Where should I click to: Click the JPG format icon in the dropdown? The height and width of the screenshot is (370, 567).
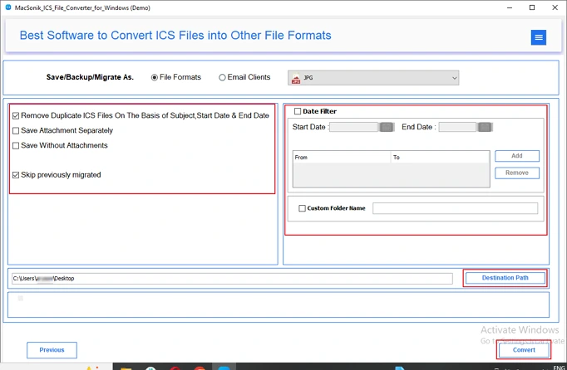[296, 78]
